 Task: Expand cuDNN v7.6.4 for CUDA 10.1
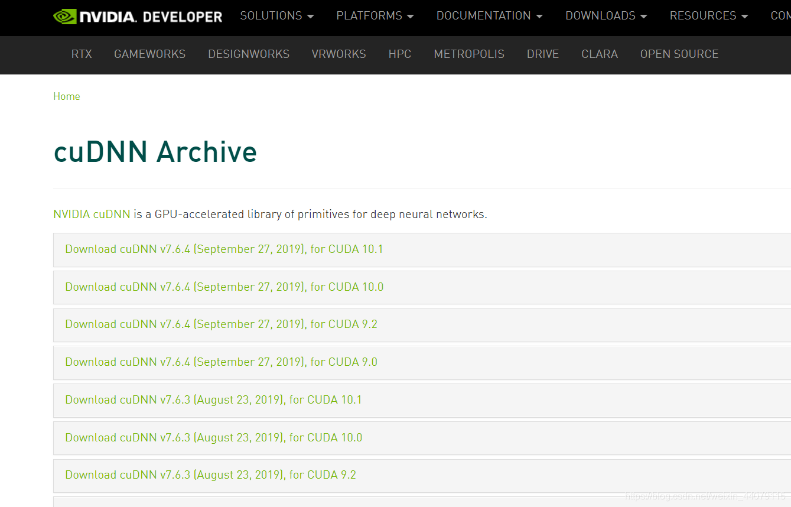(422, 249)
